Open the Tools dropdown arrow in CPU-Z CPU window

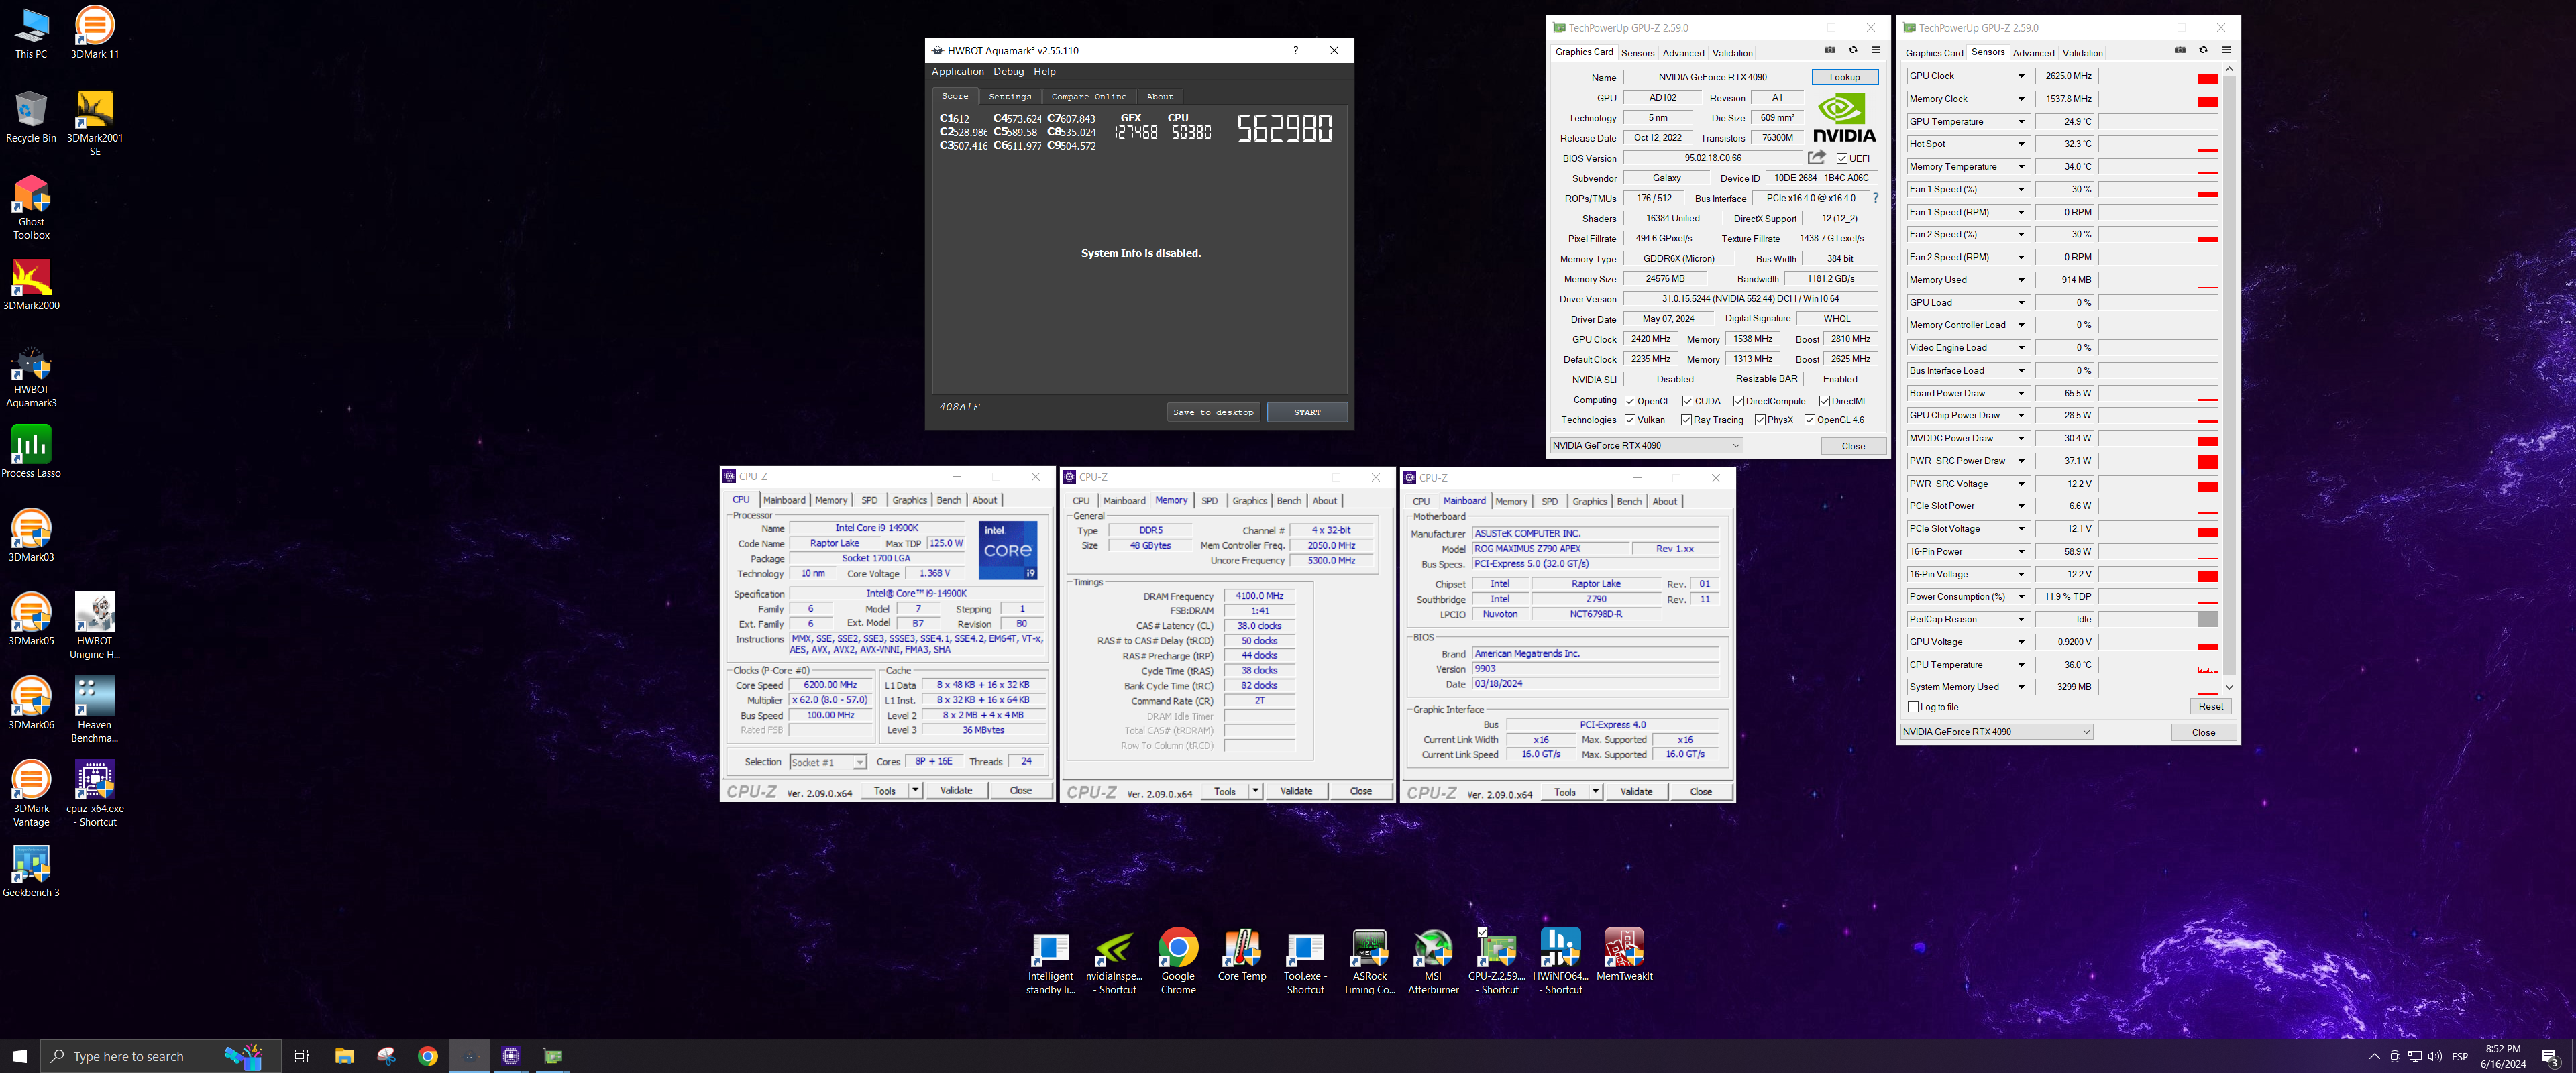coord(915,790)
